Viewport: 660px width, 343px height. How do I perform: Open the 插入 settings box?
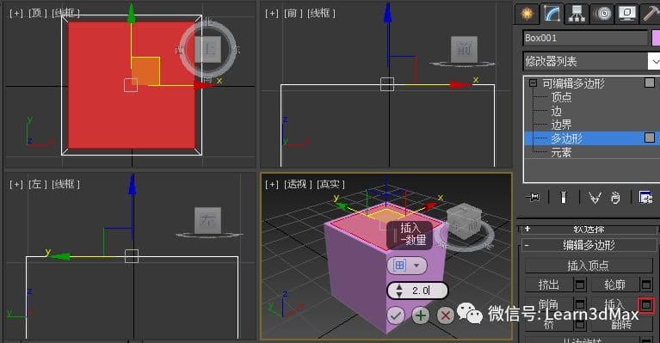tap(646, 304)
